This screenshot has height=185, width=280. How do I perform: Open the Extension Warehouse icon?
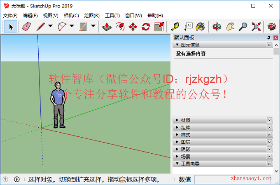(x=272, y=27)
